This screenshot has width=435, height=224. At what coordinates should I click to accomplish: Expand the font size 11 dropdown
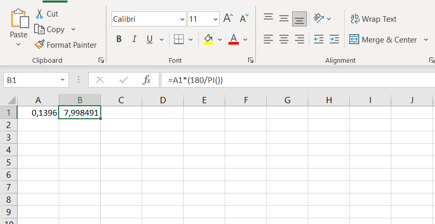point(215,20)
